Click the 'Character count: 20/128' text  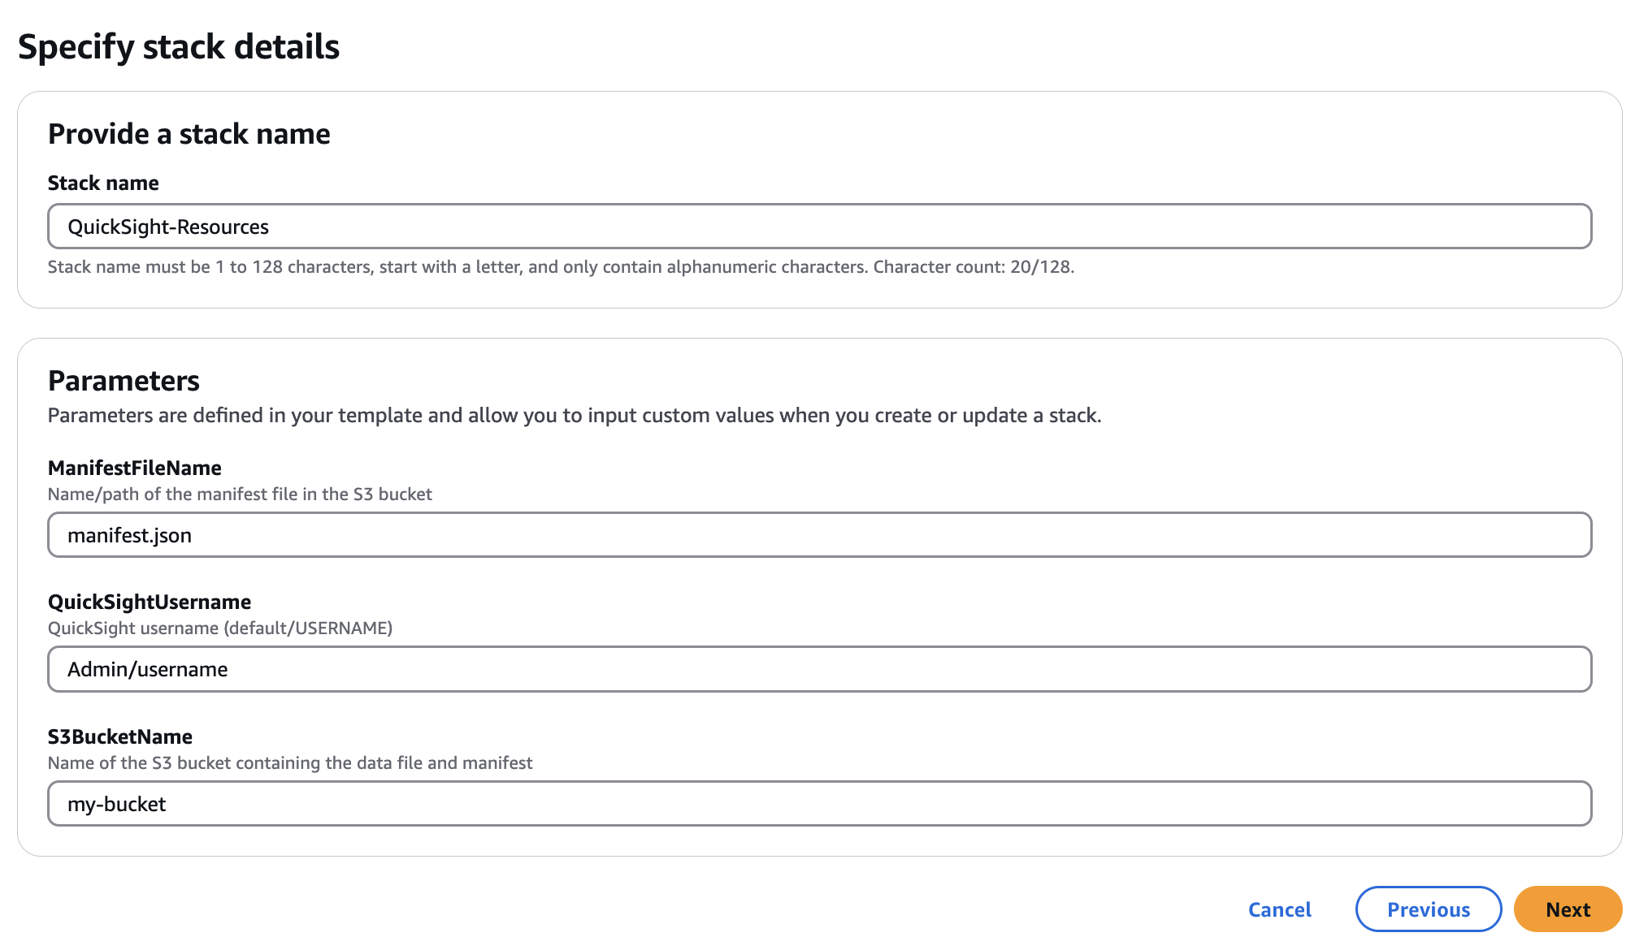pyautogui.click(x=973, y=267)
